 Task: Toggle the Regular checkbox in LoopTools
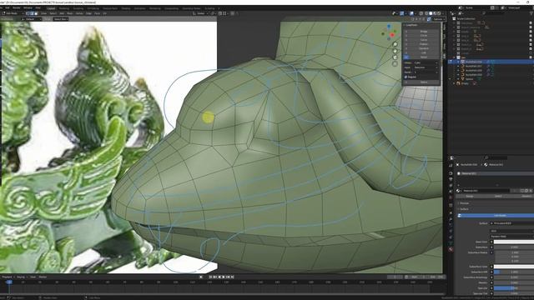406,77
